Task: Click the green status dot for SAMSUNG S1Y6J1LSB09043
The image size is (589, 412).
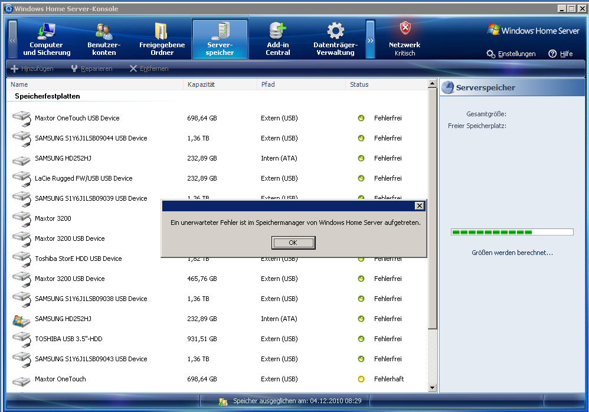Action: pos(361,359)
